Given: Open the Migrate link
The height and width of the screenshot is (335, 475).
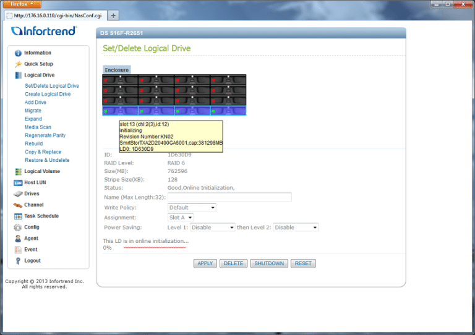Looking at the screenshot, I should (x=33, y=111).
